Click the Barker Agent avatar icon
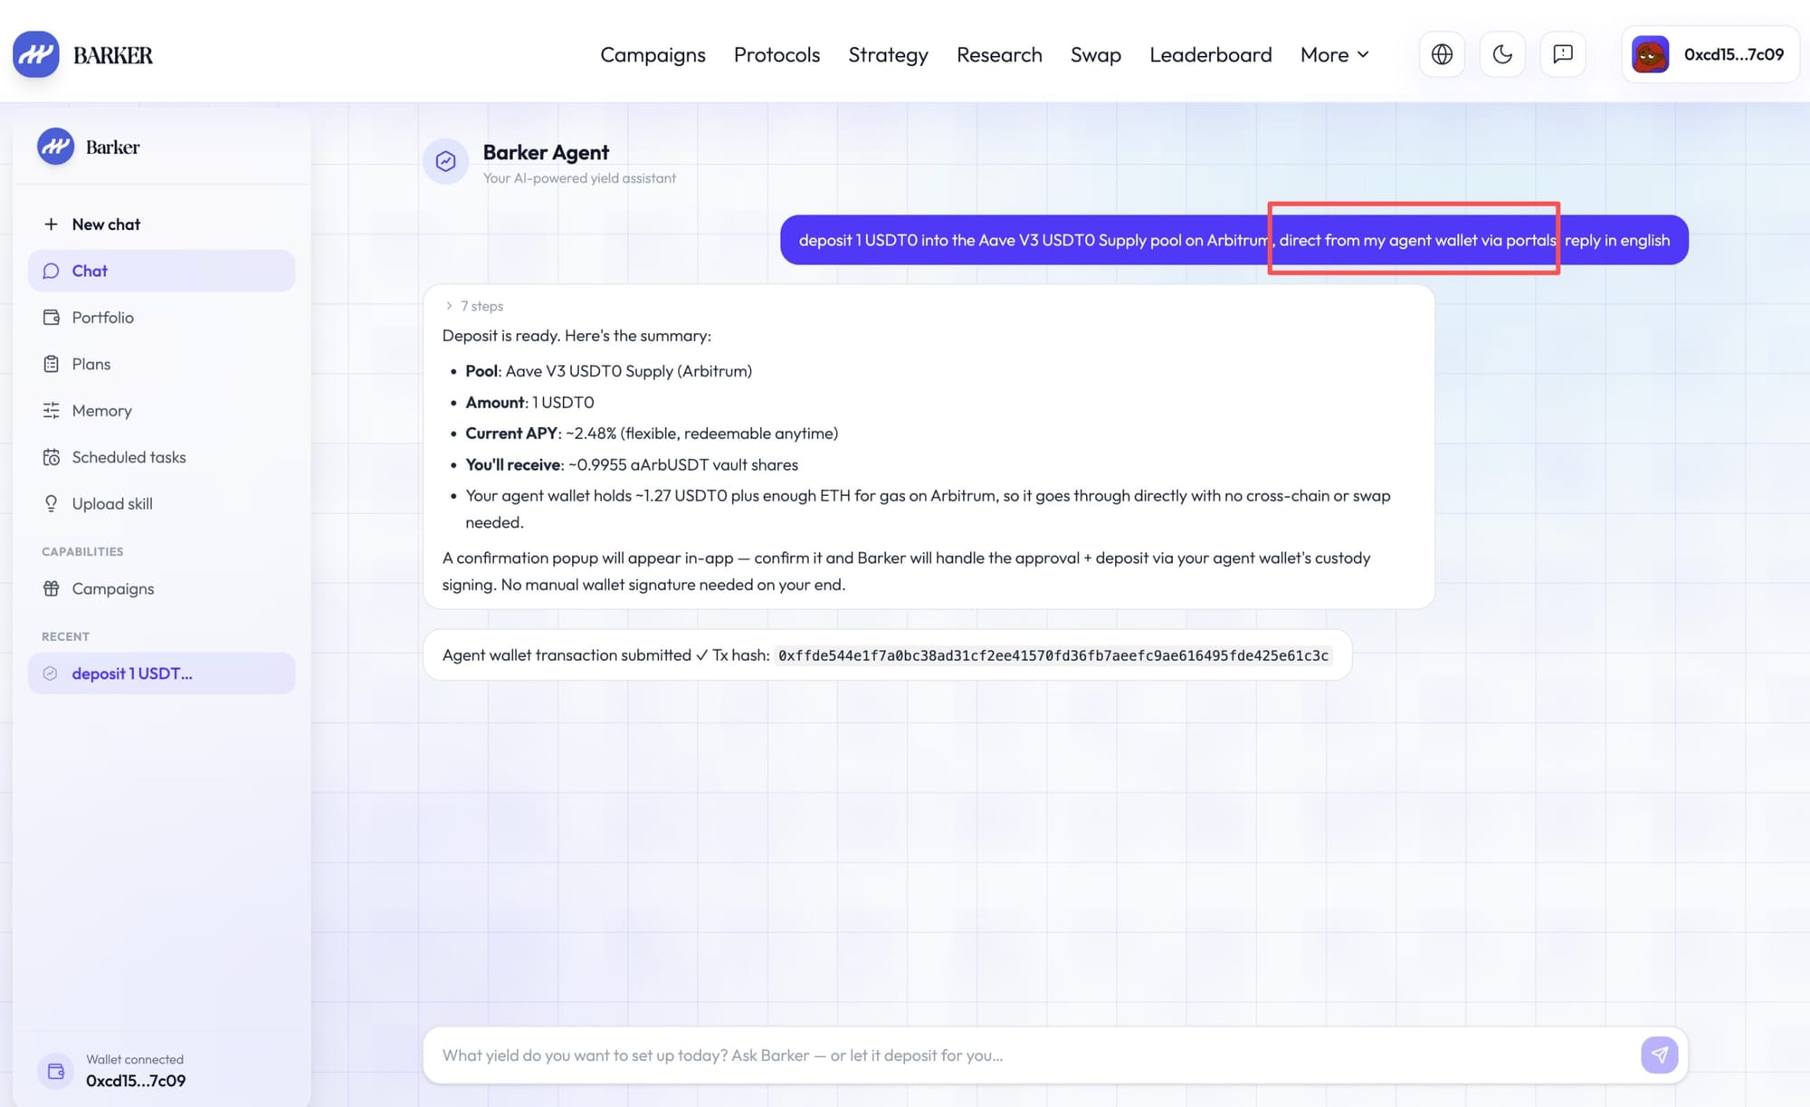 coord(445,161)
